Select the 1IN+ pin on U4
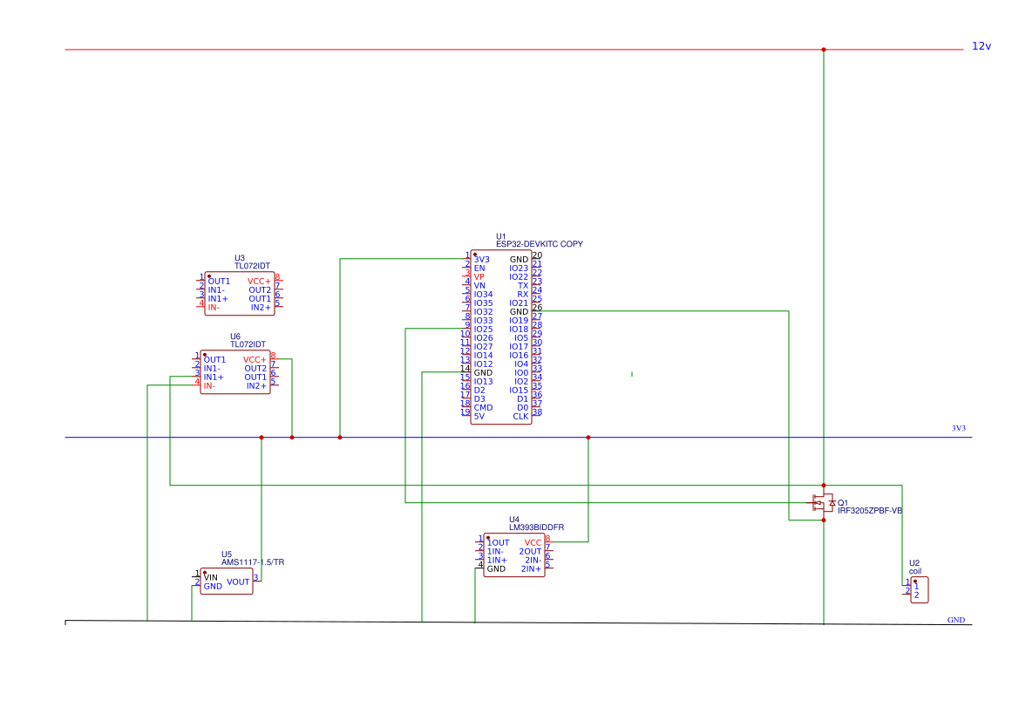This screenshot has width=1019, height=721. pyautogui.click(x=497, y=561)
